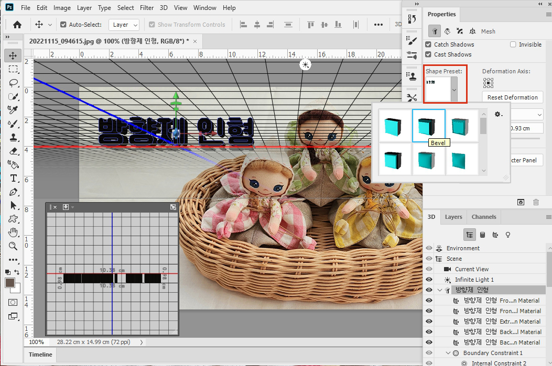552x366 pixels.
Task: Filter 3D panel by lights
Action: pos(508,235)
